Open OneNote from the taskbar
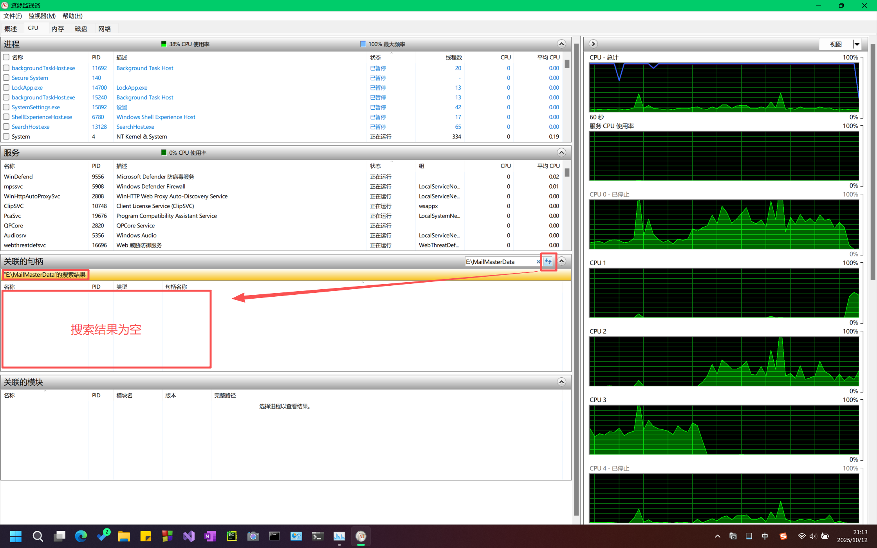This screenshot has height=548, width=877. coord(210,536)
